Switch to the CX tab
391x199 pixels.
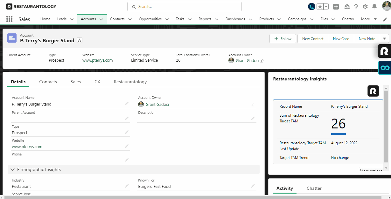pos(97,82)
